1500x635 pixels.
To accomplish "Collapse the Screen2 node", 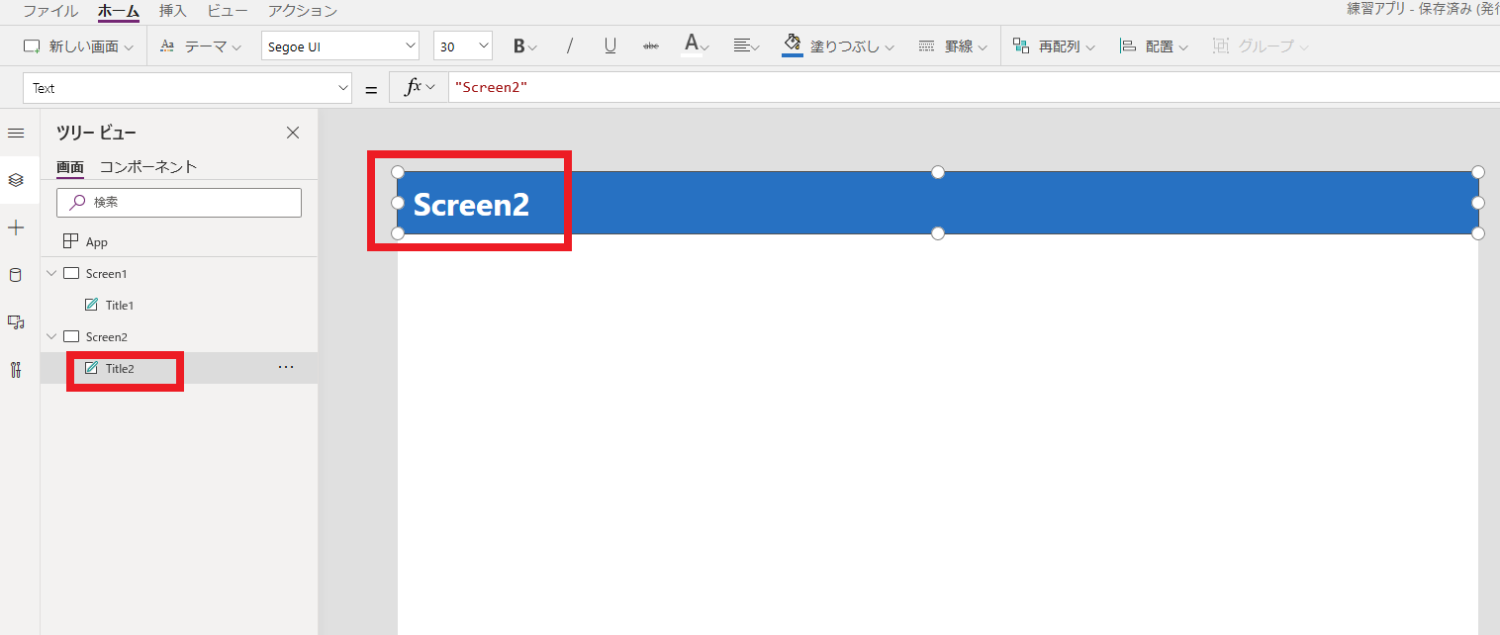I will pos(51,336).
